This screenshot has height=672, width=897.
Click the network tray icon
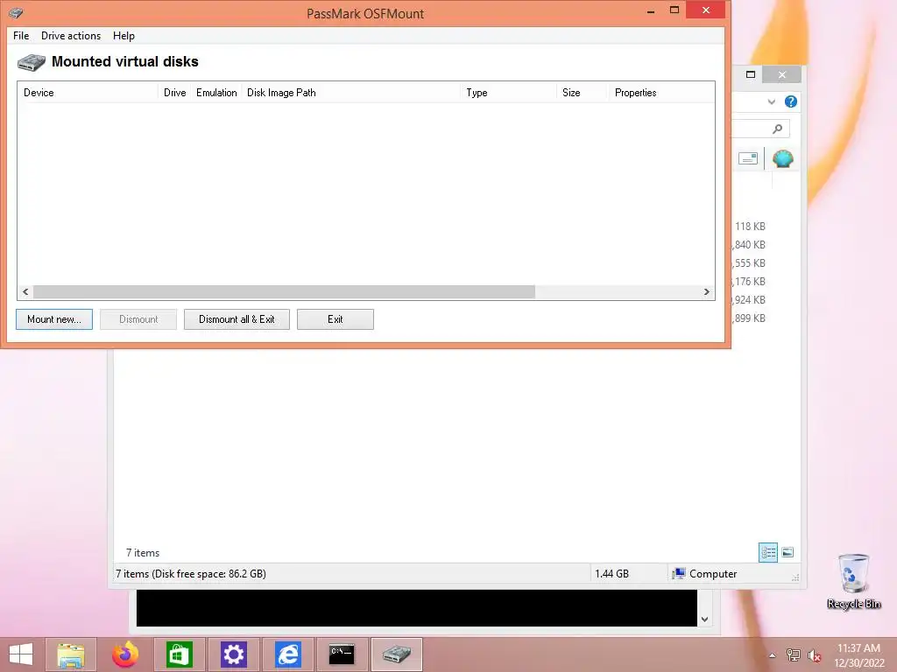click(793, 655)
